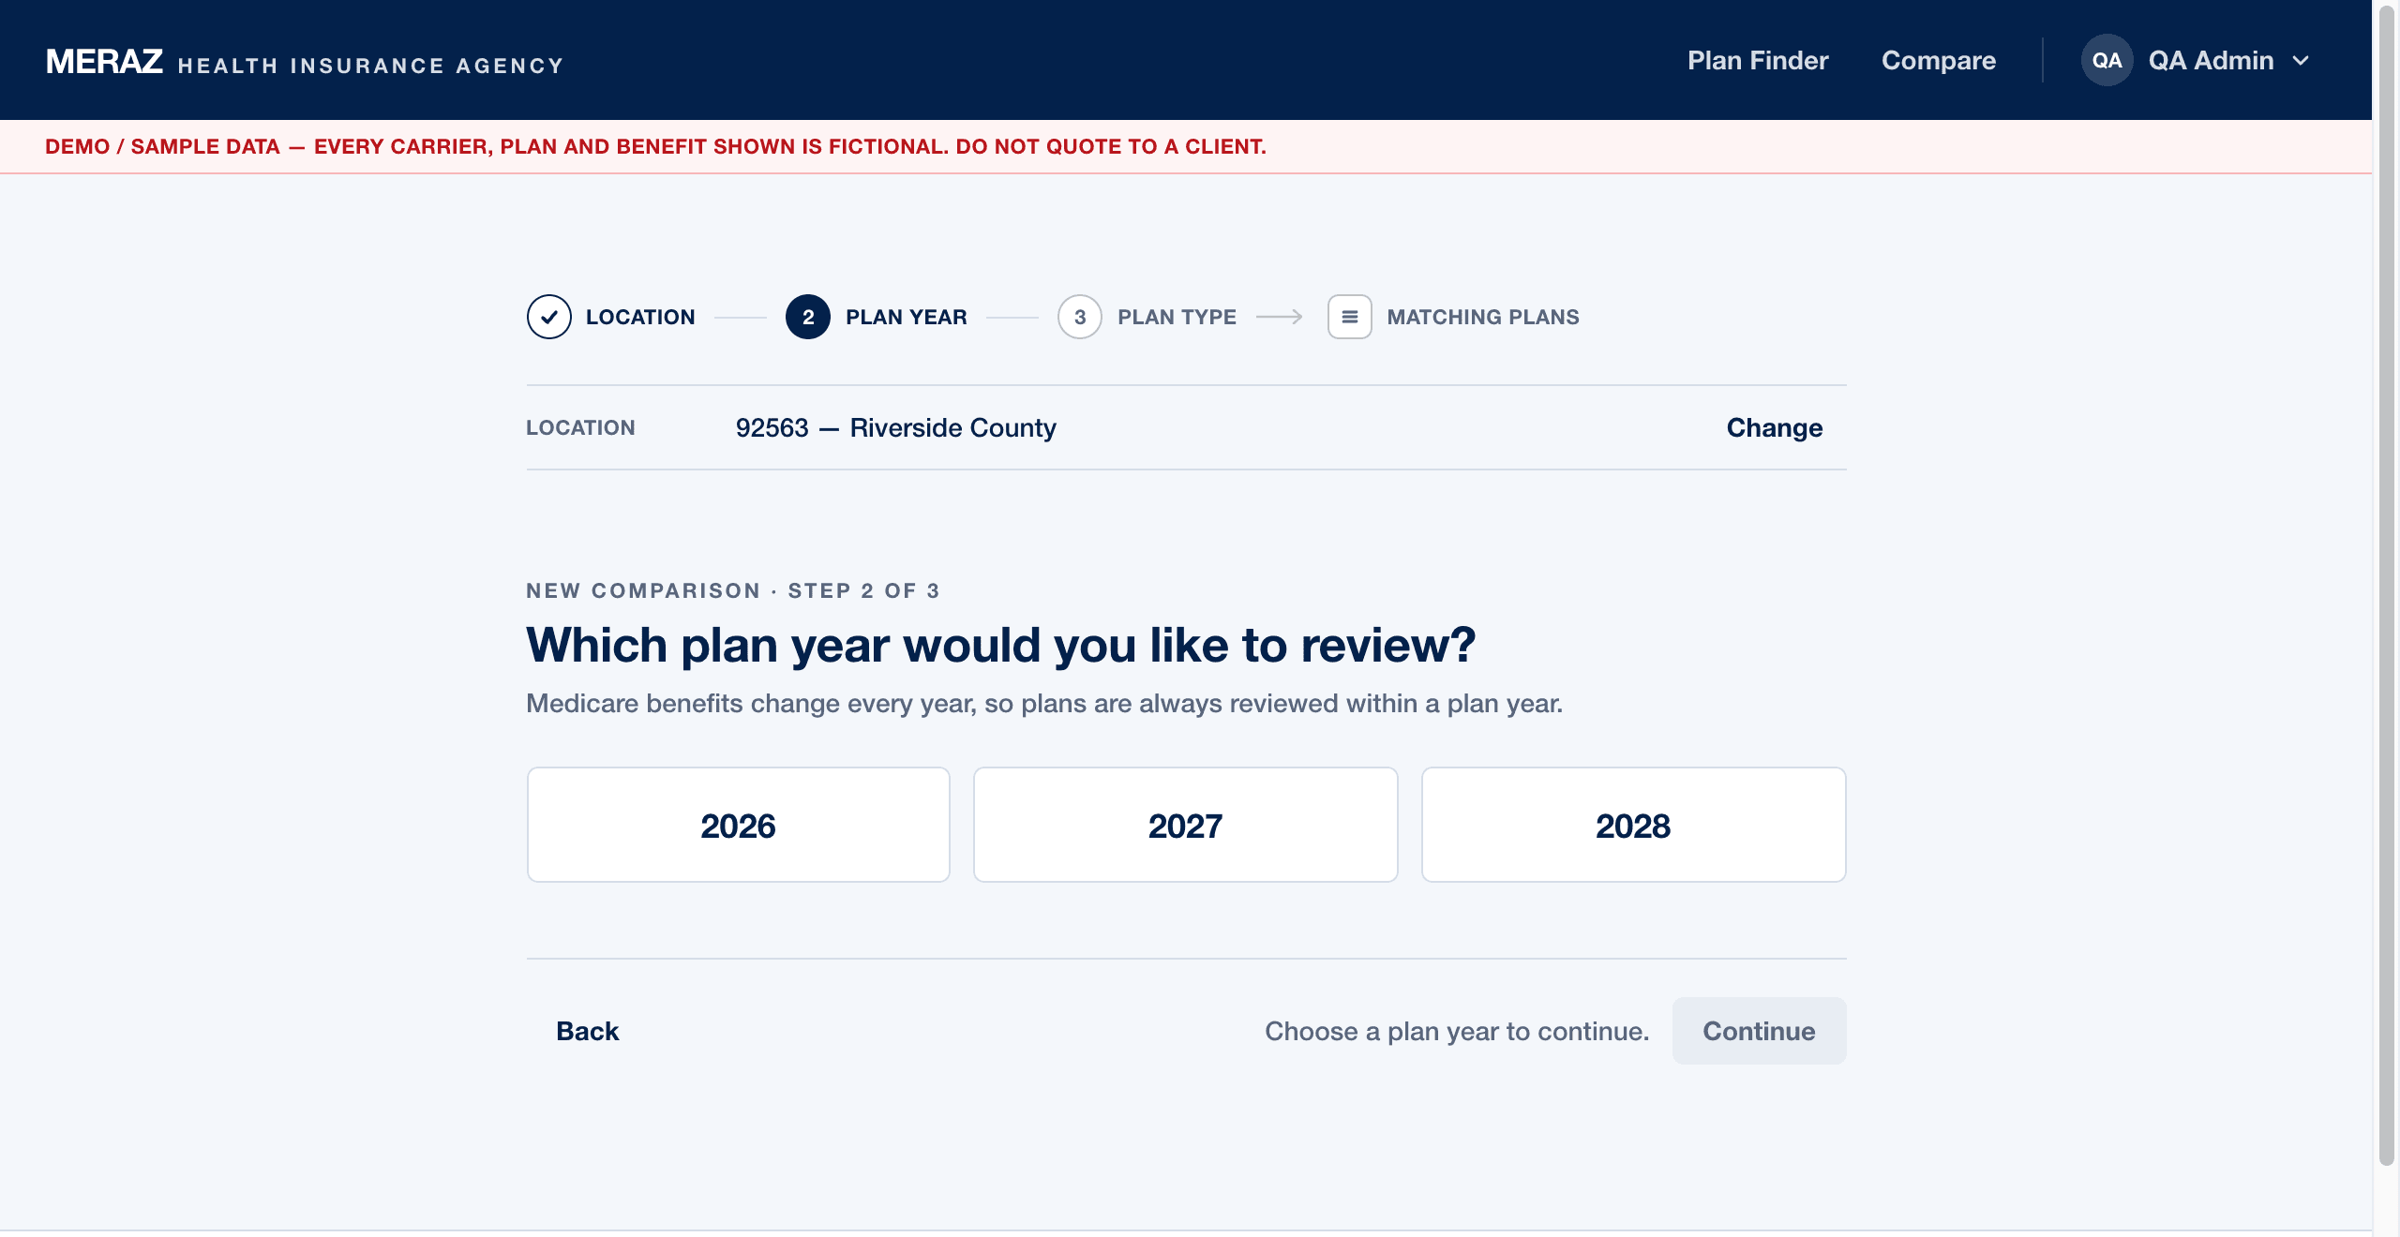This screenshot has width=2400, height=1237.
Task: Click the 'NEW COMPARISON · STEP 2 OF 3' text
Action: 733,590
